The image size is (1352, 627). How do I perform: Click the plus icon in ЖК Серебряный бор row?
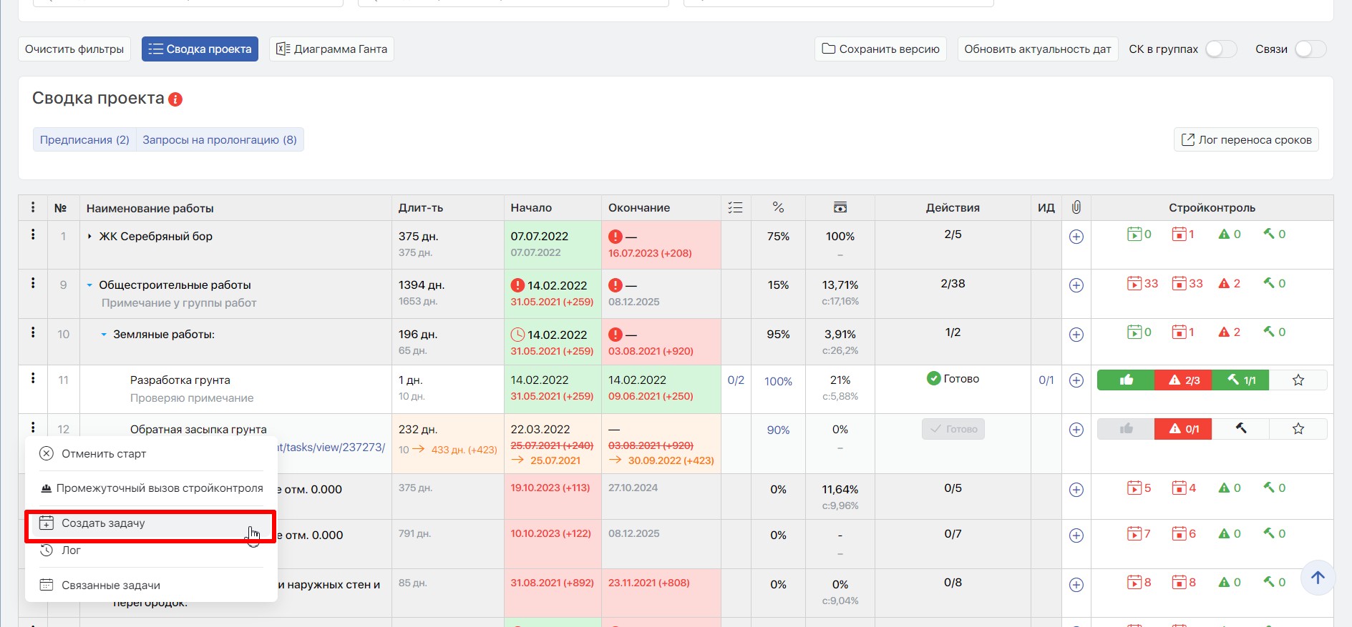(x=1076, y=237)
